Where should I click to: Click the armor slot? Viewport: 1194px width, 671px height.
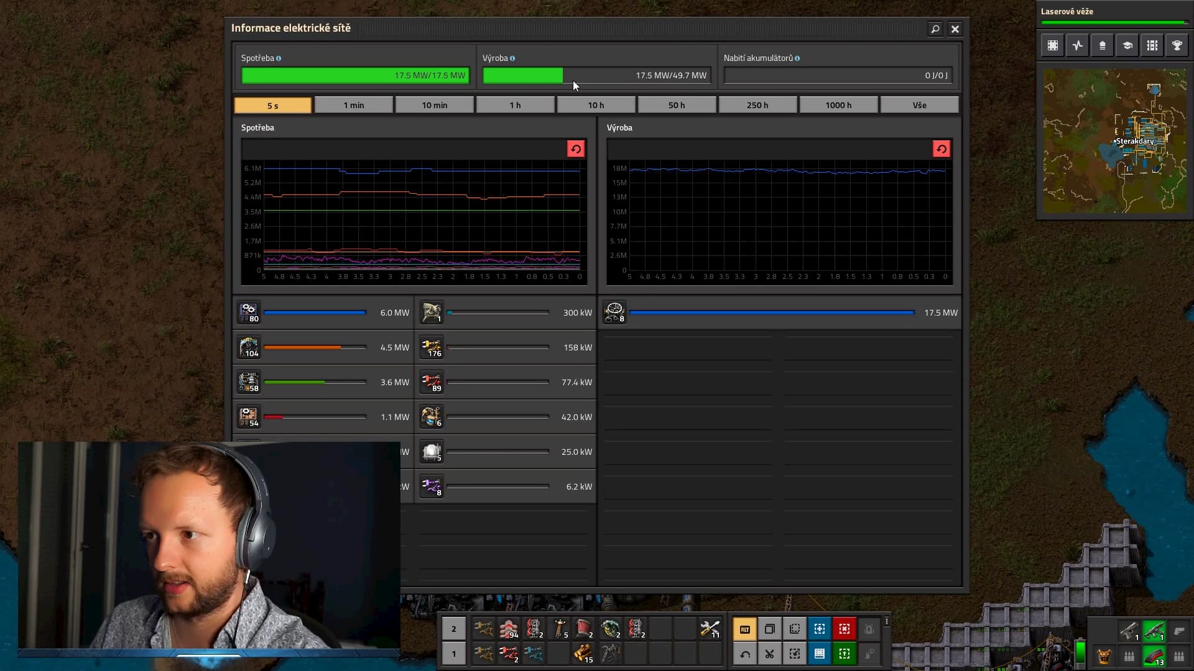(x=1104, y=656)
